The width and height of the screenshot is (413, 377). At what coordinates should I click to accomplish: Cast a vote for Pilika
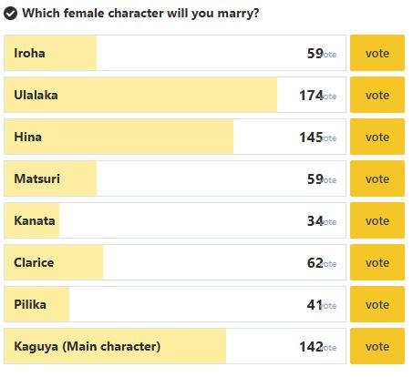tap(377, 304)
